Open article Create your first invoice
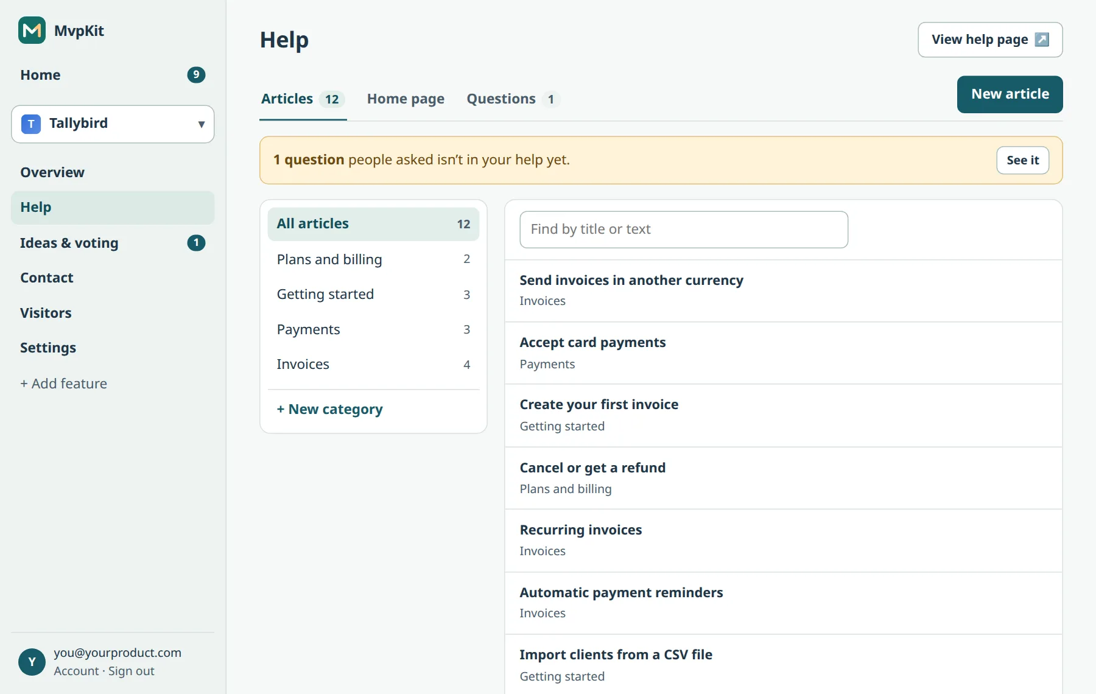 tap(784, 416)
